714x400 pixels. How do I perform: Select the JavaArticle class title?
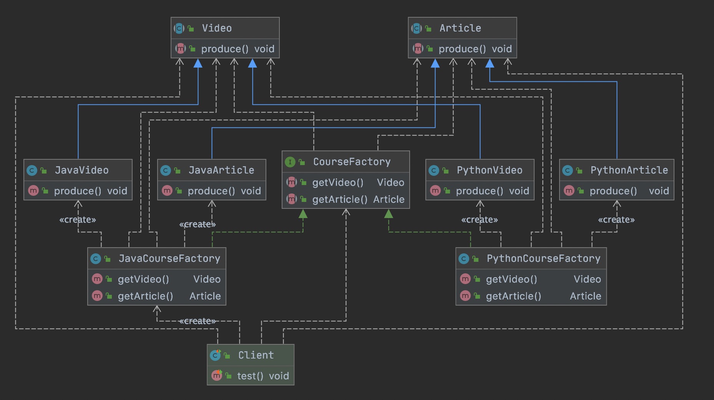coord(221,170)
